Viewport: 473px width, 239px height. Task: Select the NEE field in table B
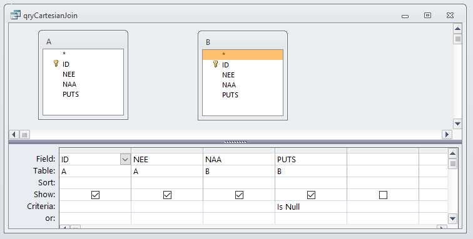[243, 75]
